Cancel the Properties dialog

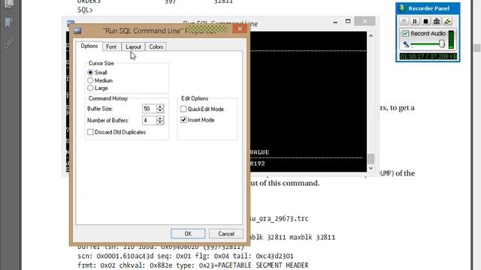click(x=226, y=234)
